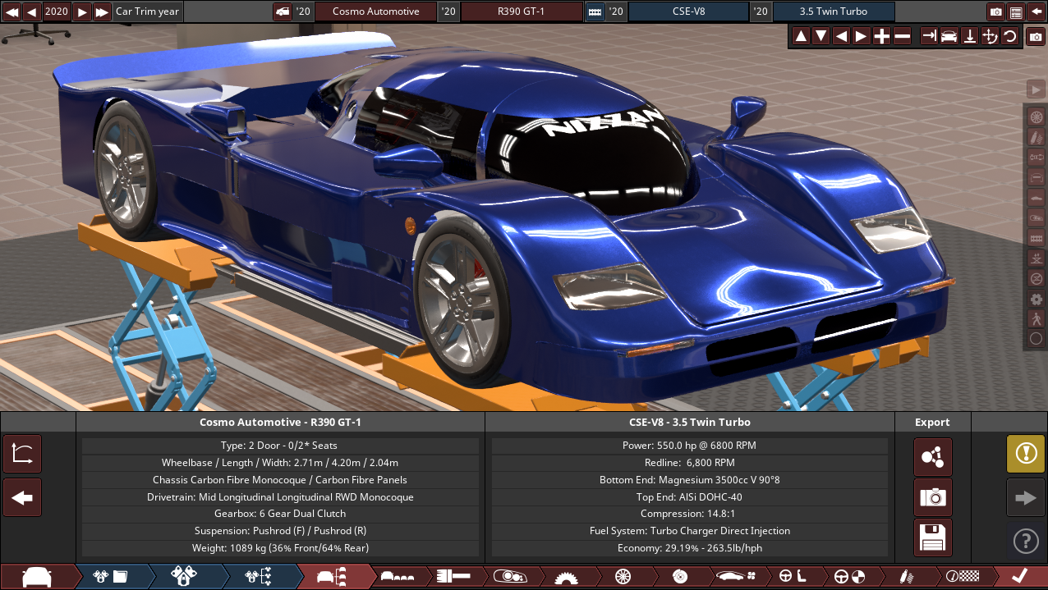Open engine trim tree tab

259,576
